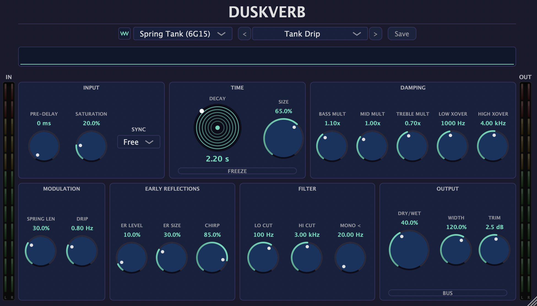
Task: Go to the previous preset with left arrow
Action: tap(245, 34)
